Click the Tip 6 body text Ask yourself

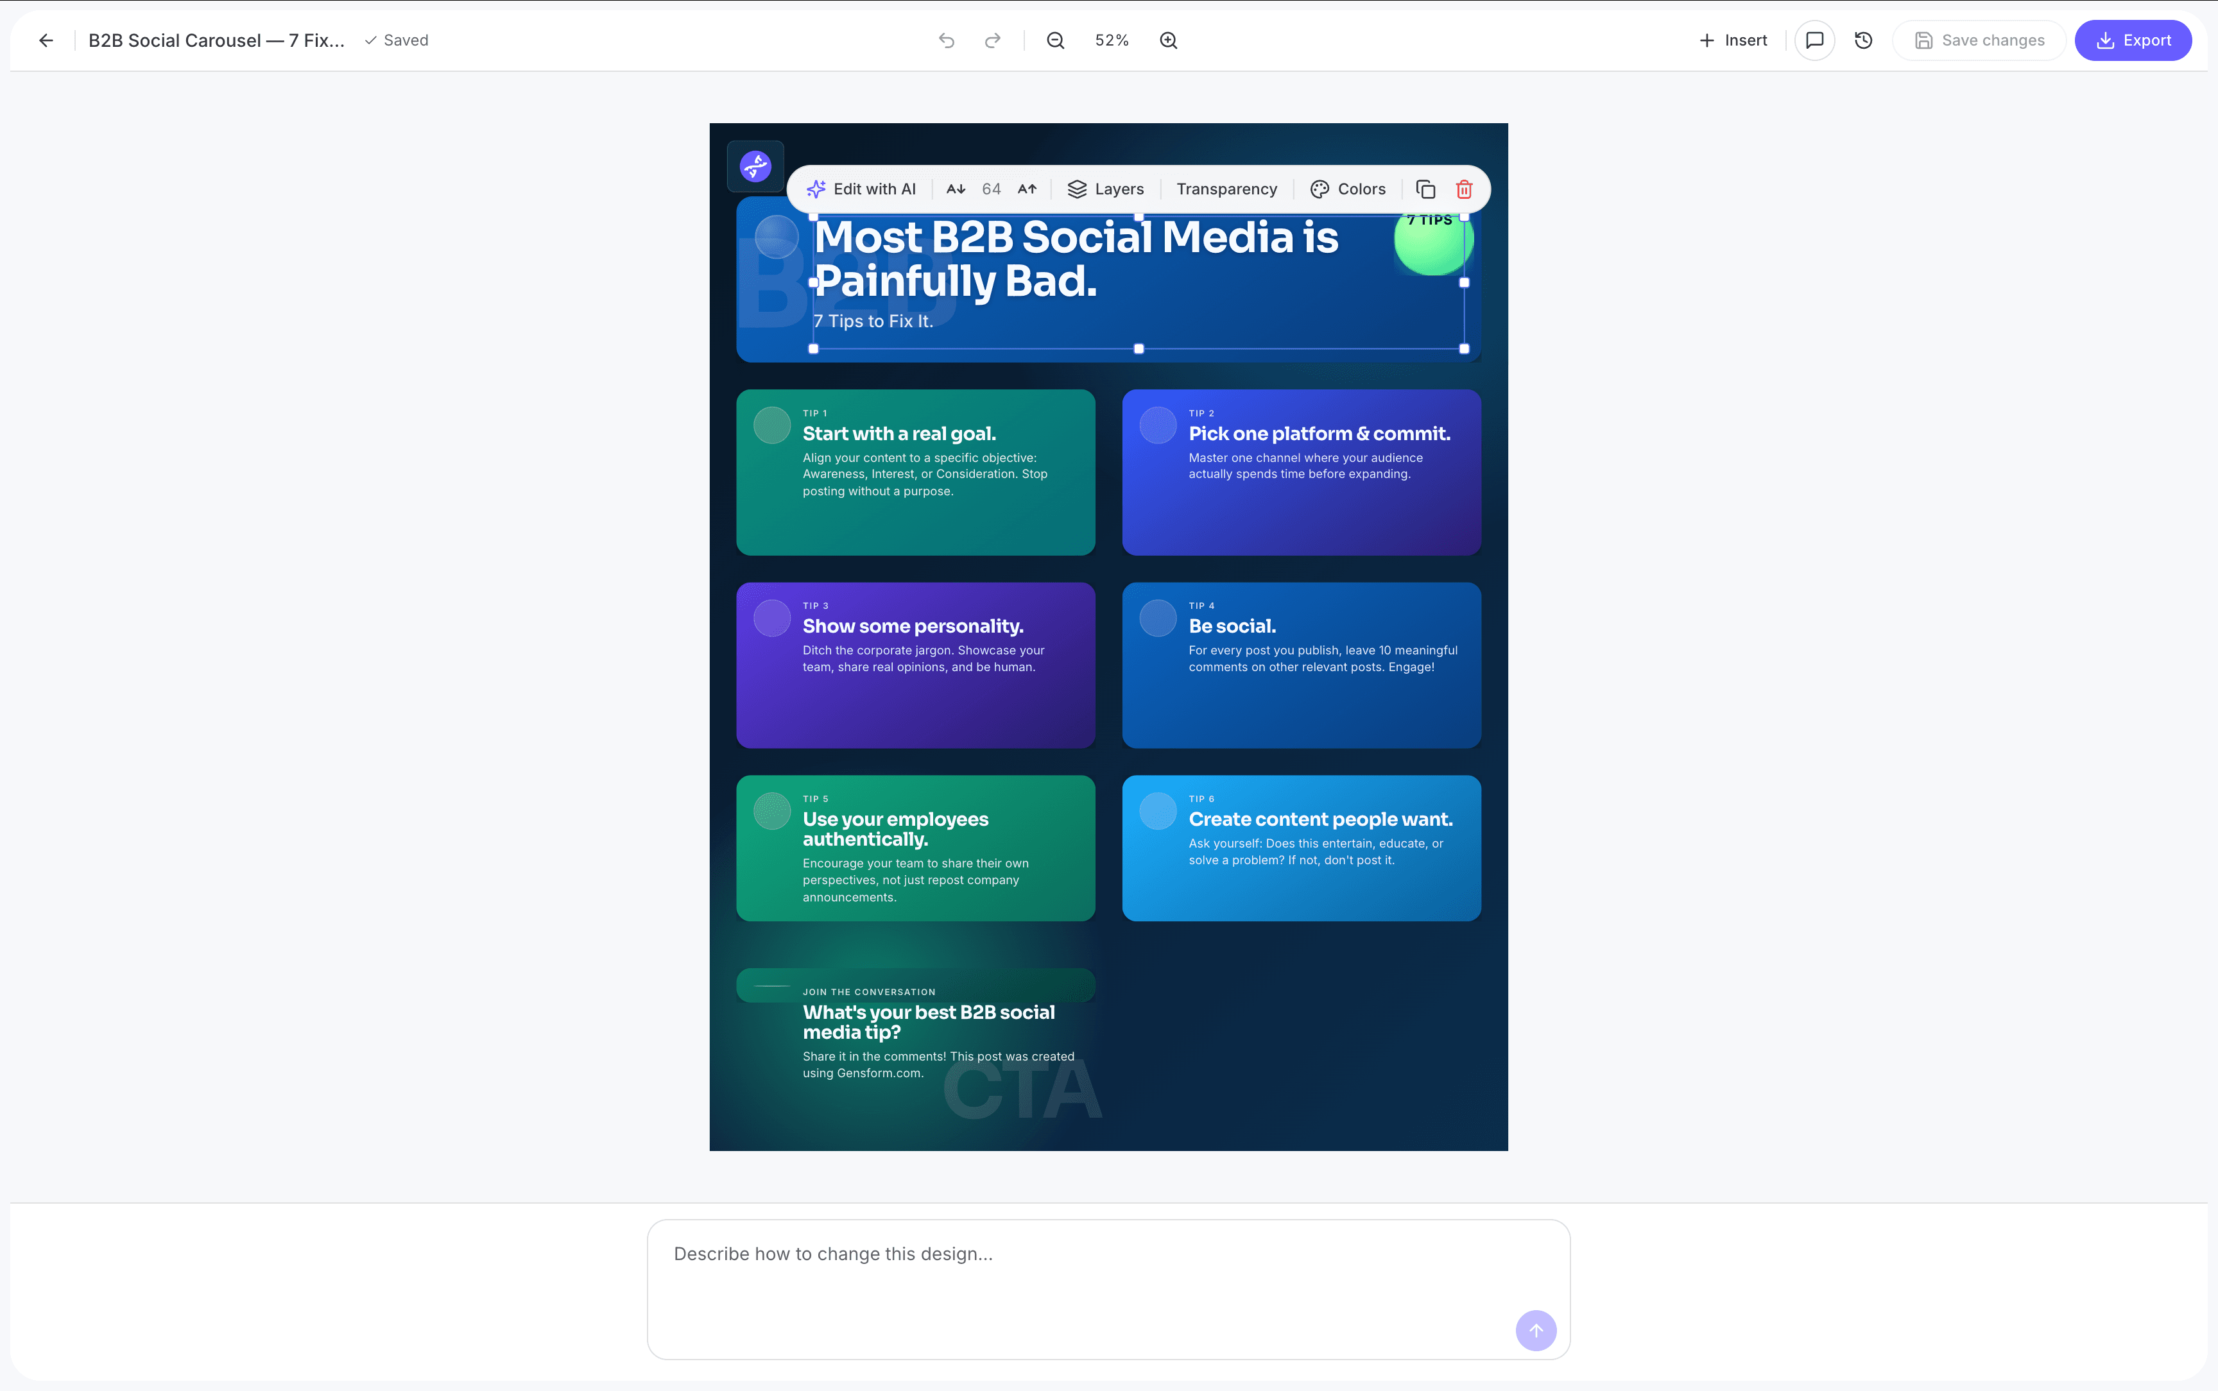tap(1316, 852)
